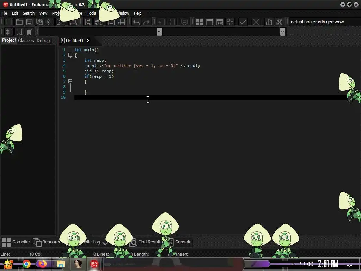The height and width of the screenshot is (271, 361).
Task: Open the volume control in system tray
Action: tap(310, 264)
